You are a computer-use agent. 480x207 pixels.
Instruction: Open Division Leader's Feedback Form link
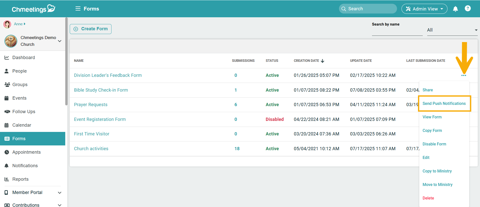108,75
